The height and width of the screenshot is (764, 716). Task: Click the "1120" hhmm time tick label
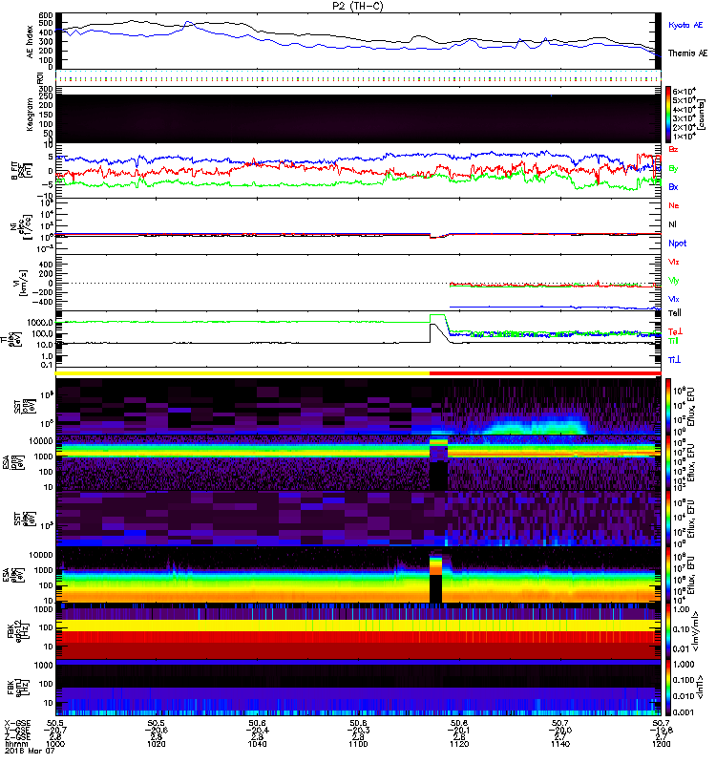(x=459, y=744)
